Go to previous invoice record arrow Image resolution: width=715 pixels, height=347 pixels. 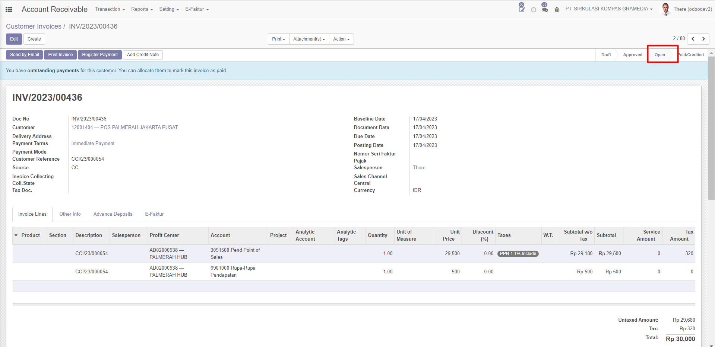[x=693, y=39]
